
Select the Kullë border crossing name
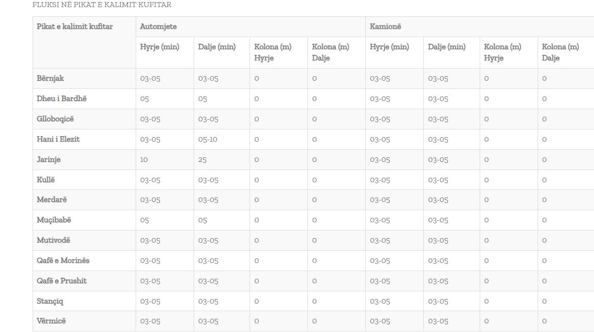tap(46, 179)
